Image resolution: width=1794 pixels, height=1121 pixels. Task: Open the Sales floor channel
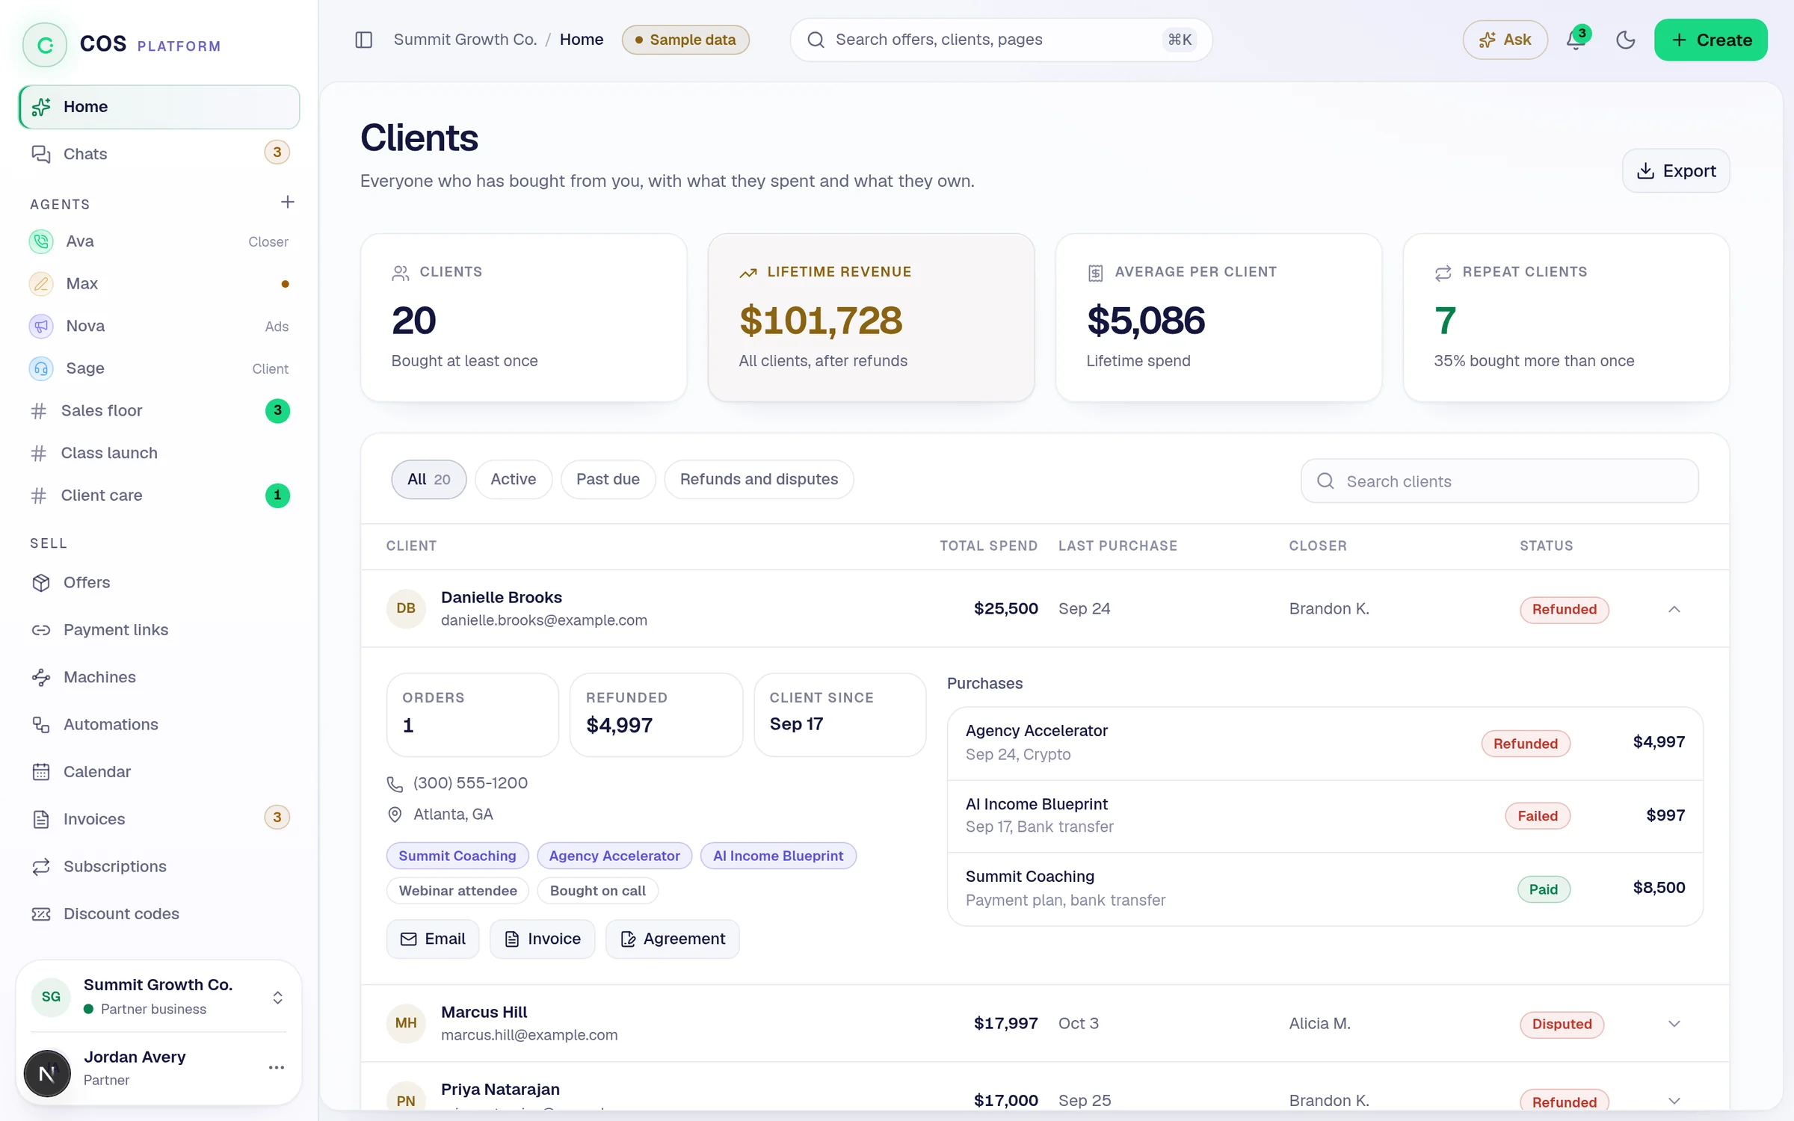(x=159, y=411)
